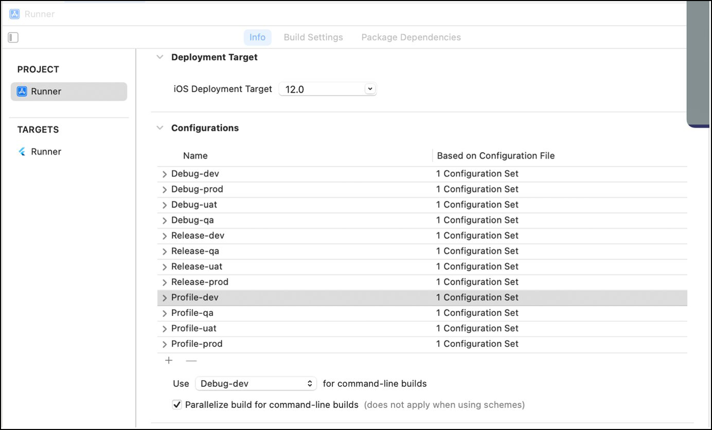
Task: Switch to the Build Settings tab
Action: click(313, 37)
